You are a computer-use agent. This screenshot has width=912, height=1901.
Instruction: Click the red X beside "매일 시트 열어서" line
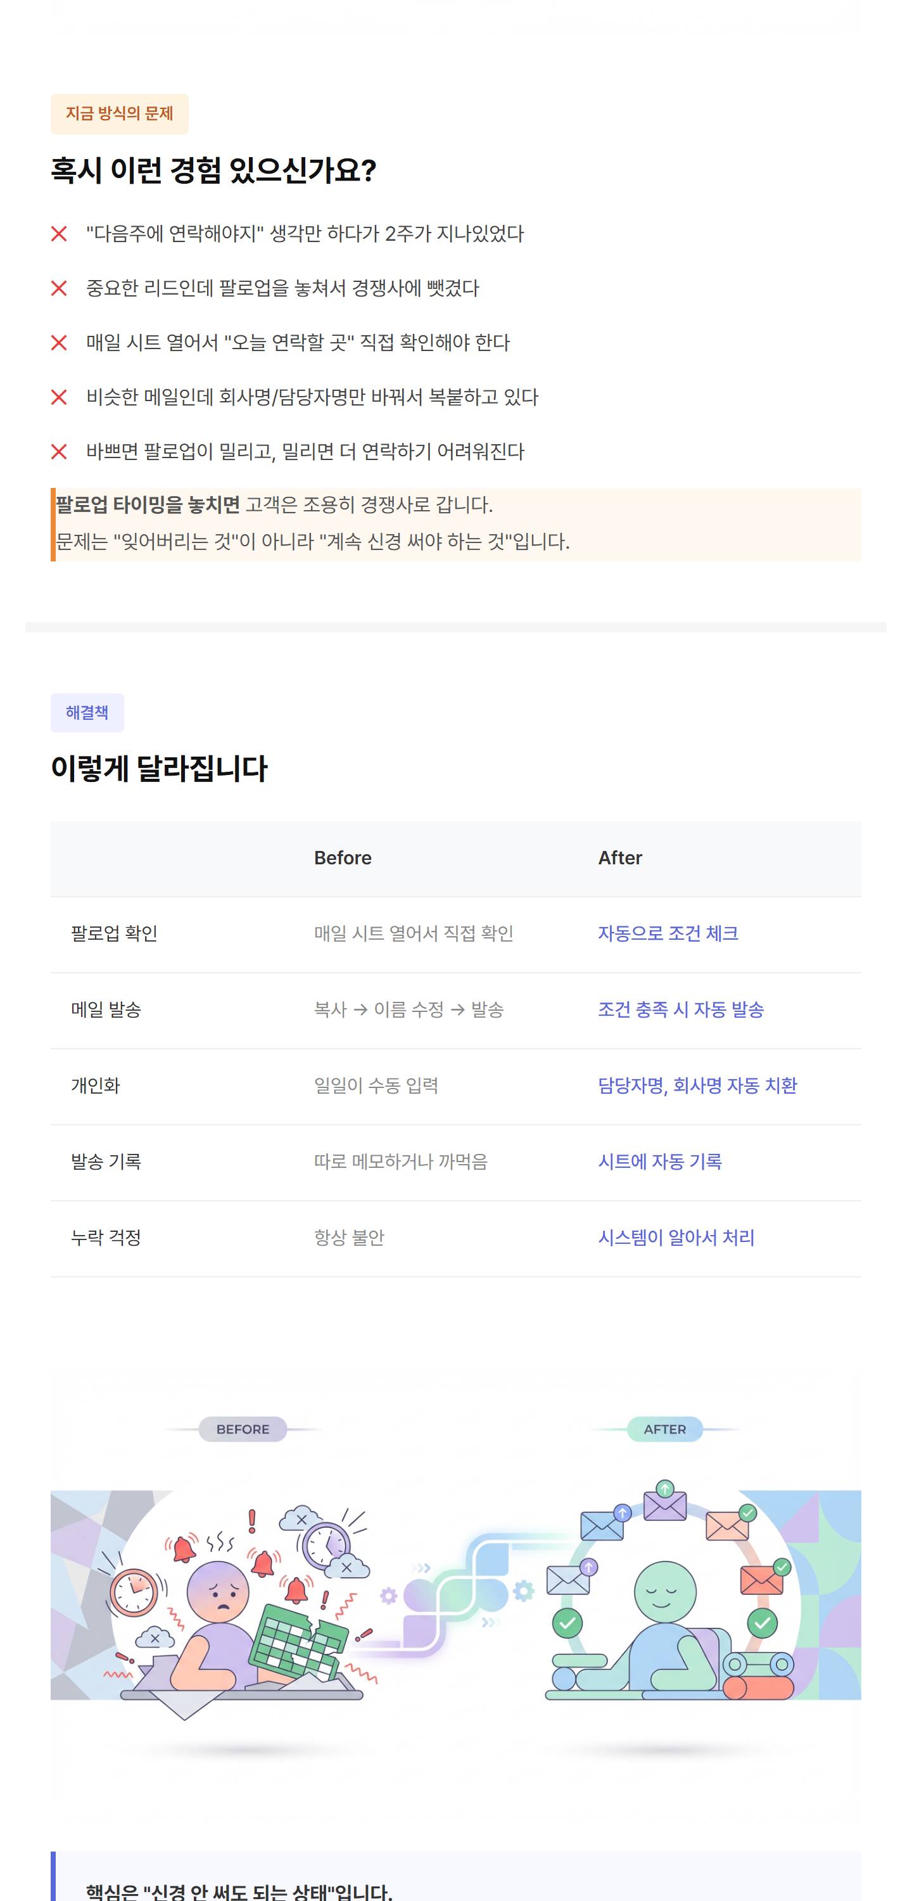59,343
